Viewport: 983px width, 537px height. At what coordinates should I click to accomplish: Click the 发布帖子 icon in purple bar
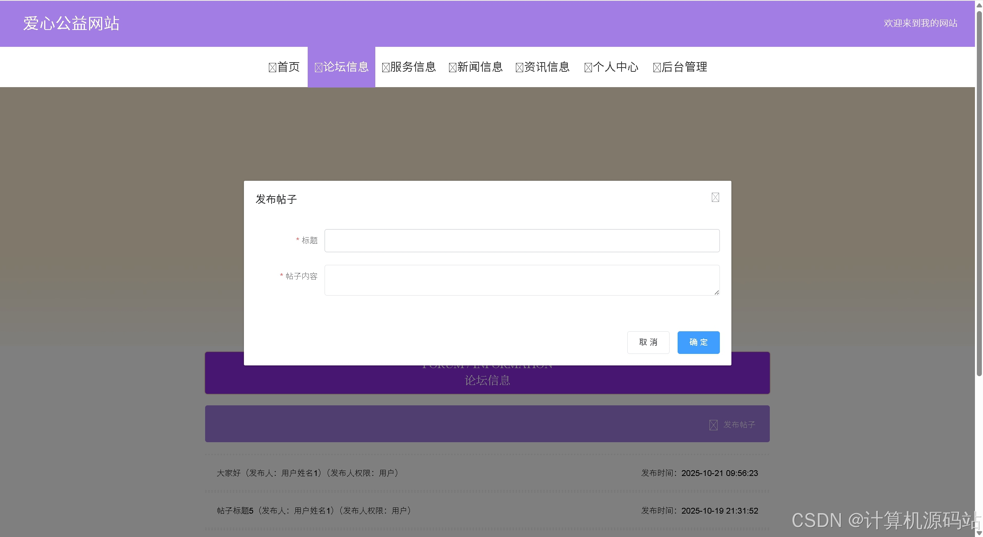coord(713,425)
